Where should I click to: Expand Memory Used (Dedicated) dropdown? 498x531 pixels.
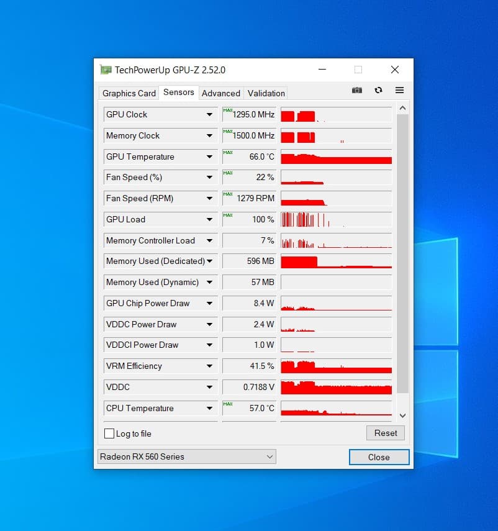click(x=209, y=261)
